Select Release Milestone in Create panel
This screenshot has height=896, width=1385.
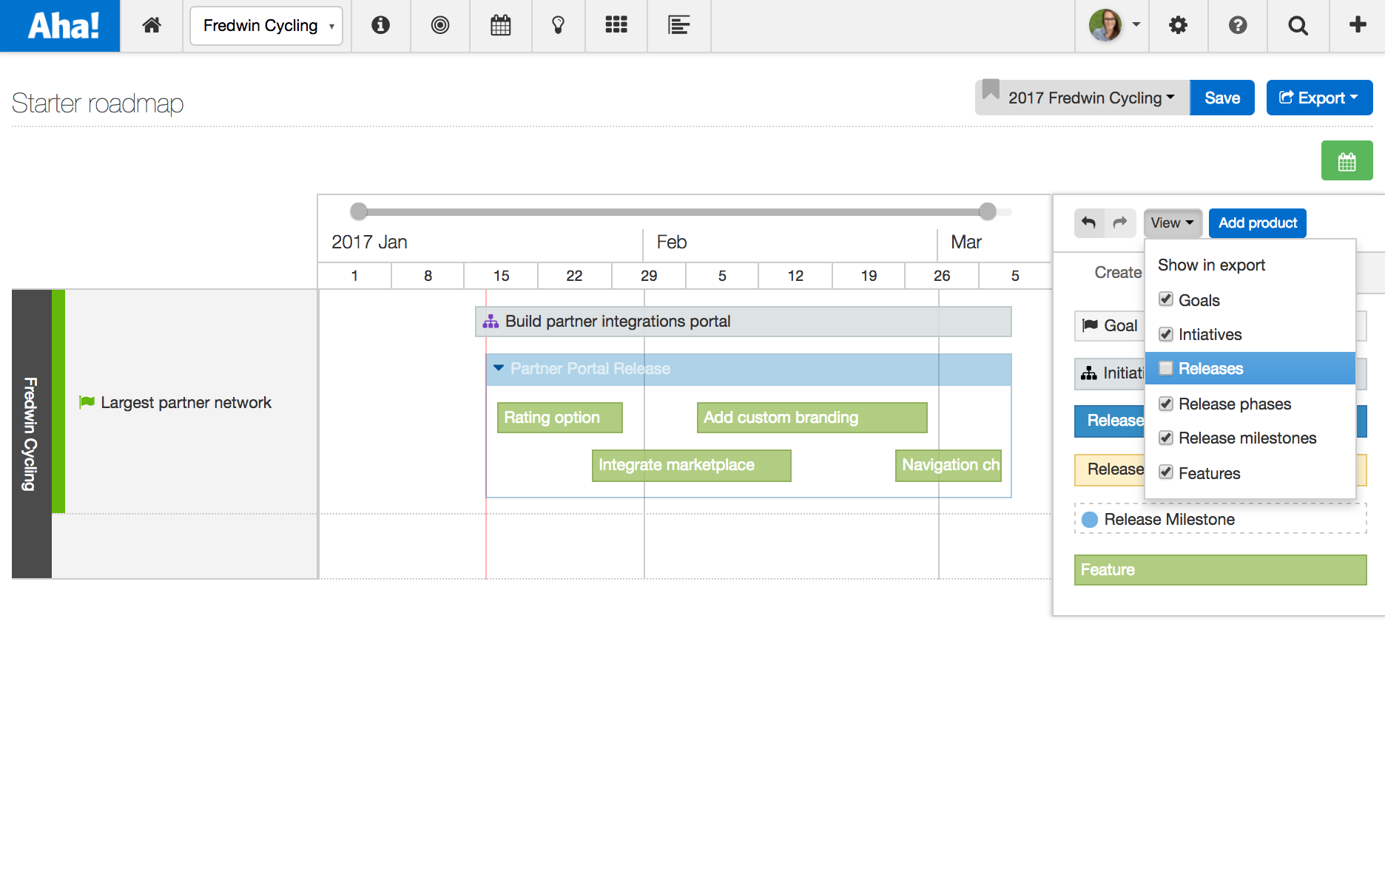click(x=1220, y=520)
